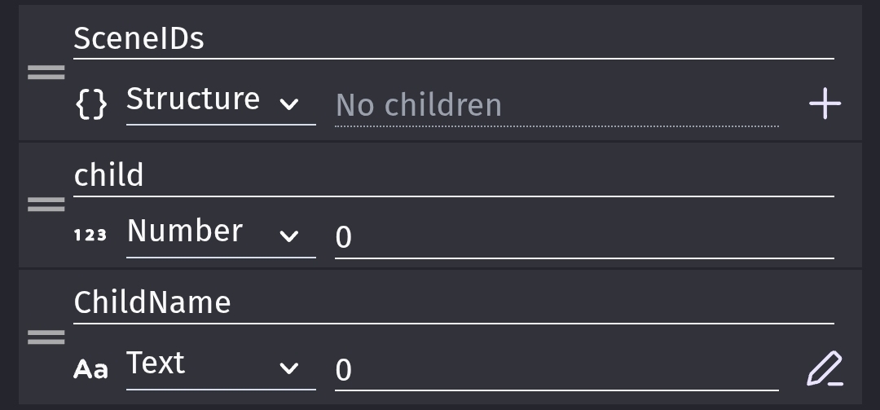This screenshot has width=880, height=410.
Task: Click drag handle of child variable row
Action: 46,205
